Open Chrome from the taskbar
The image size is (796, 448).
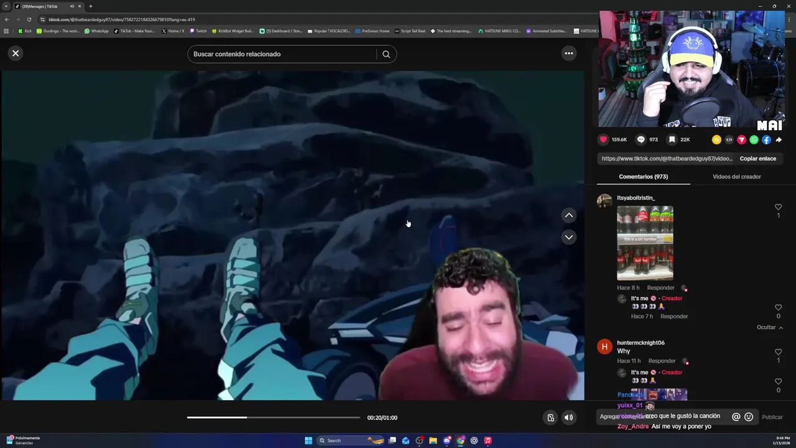pos(460,441)
